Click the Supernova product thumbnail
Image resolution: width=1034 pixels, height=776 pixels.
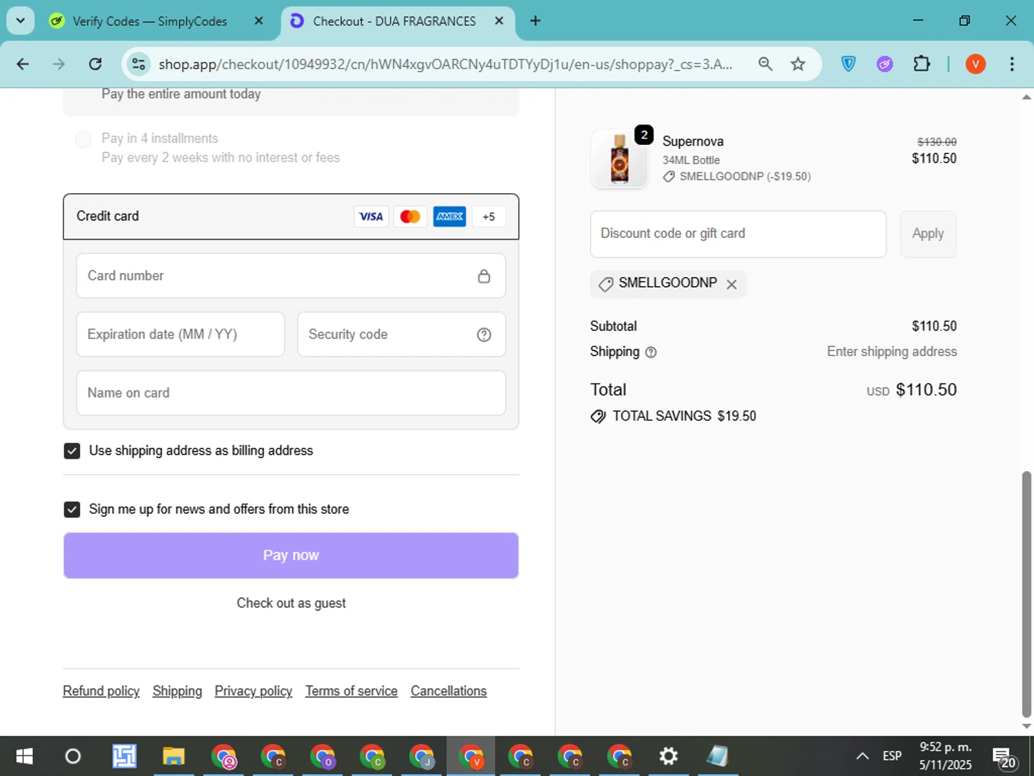[x=620, y=159]
